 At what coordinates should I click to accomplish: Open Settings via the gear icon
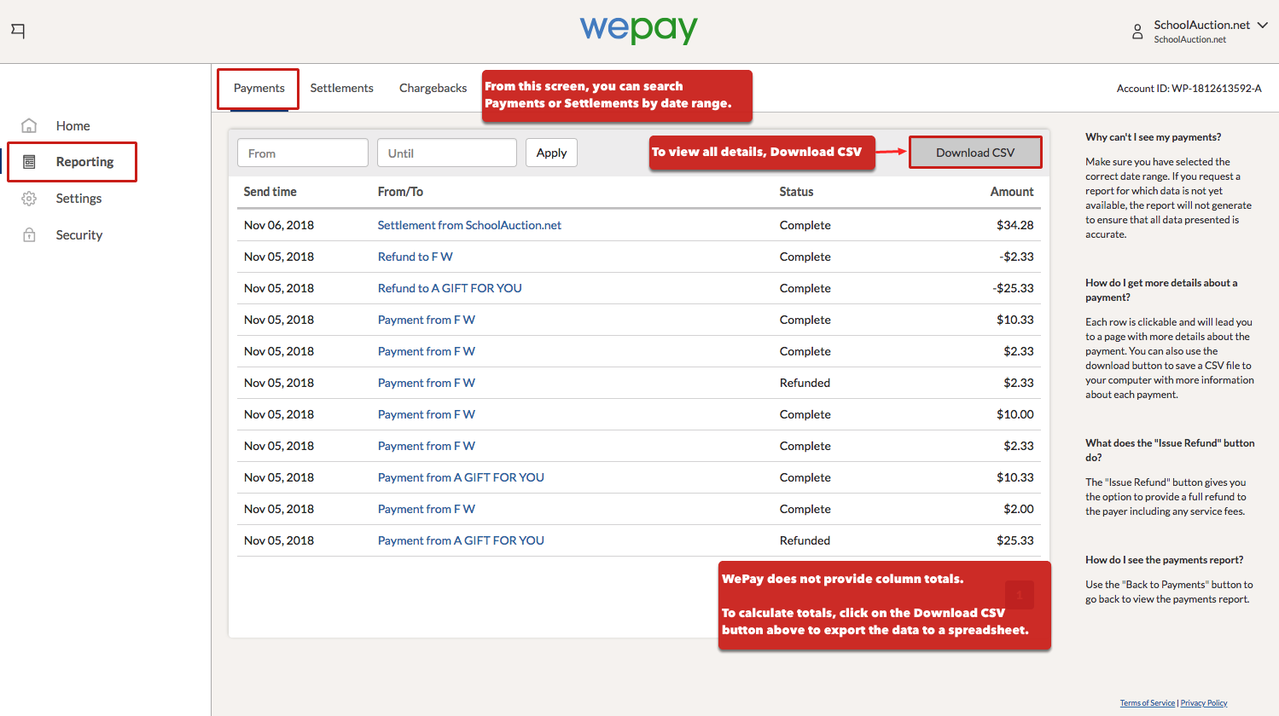29,198
